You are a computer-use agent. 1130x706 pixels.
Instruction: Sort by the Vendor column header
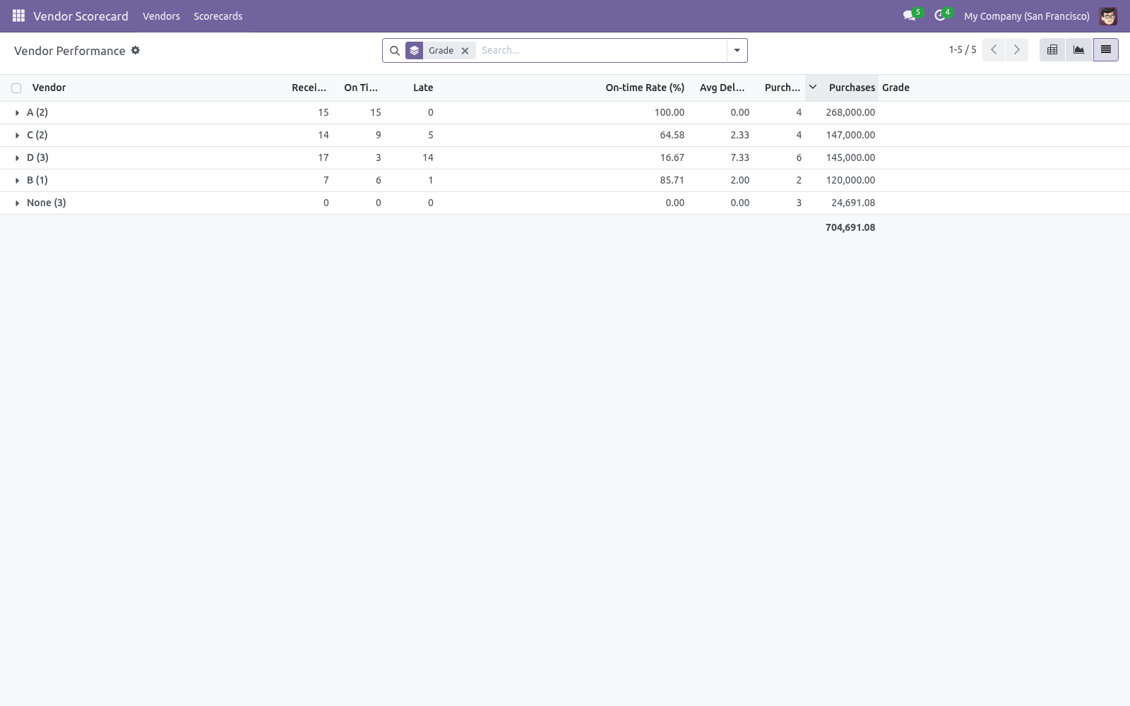49,88
